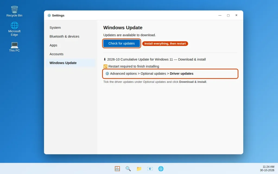The image size is (278, 174).
Task: Open Advanced options > Optional updates > Driver updates
Action: tap(170, 74)
